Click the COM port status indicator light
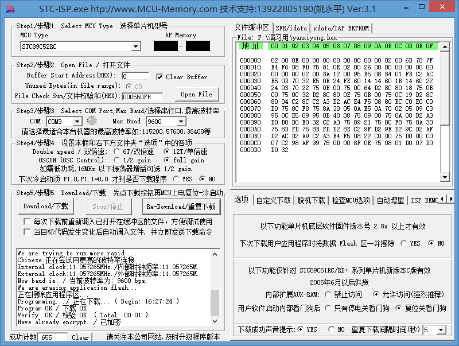 tap(92, 120)
